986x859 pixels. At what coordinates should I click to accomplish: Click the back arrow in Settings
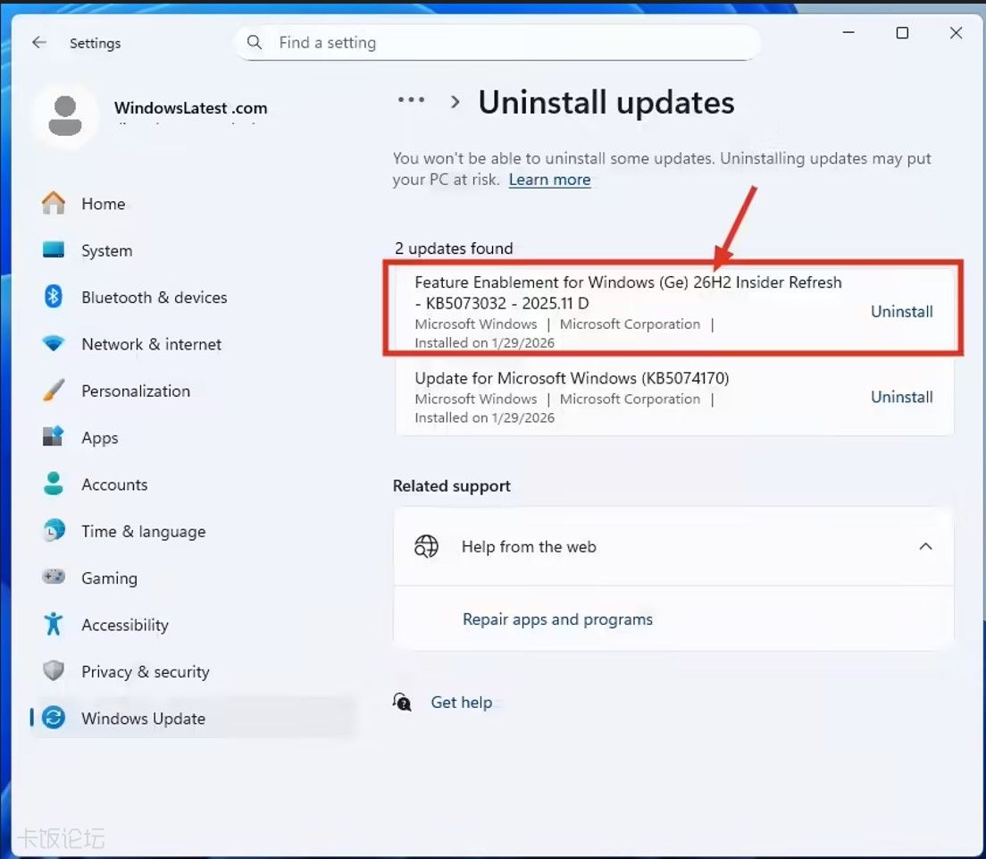pyautogui.click(x=39, y=43)
